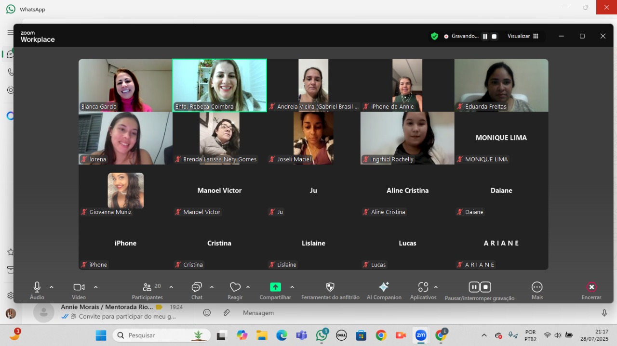
Task: Click Encerrar to end the meeting
Action: click(591, 291)
